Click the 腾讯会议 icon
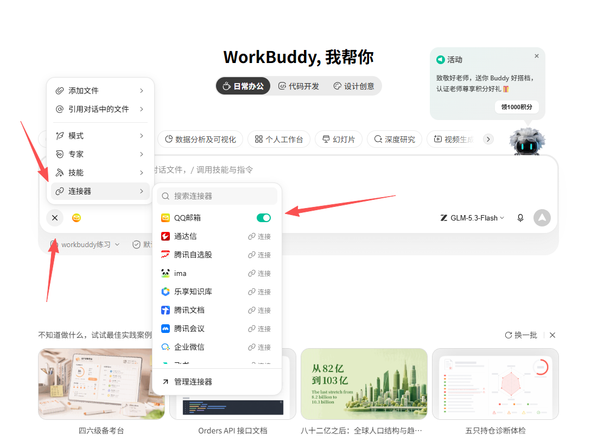This screenshot has width=591, height=447. [x=166, y=329]
